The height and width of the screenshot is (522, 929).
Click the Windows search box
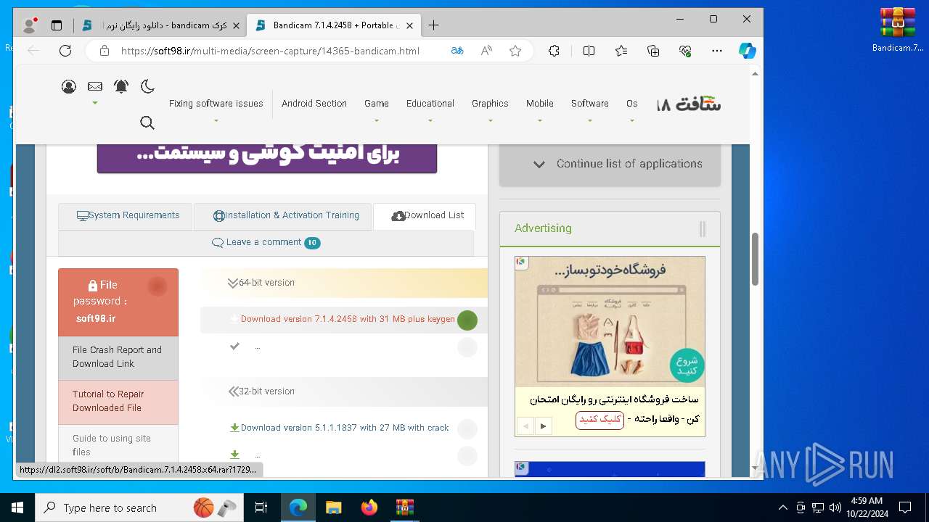[x=139, y=507]
